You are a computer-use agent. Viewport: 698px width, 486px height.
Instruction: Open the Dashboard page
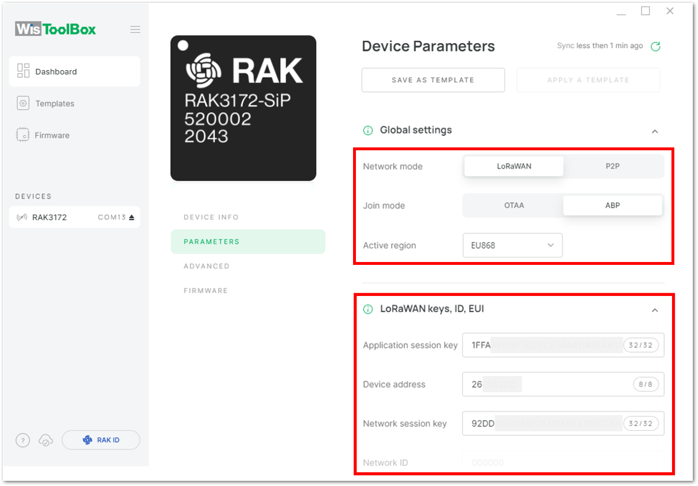(x=74, y=71)
